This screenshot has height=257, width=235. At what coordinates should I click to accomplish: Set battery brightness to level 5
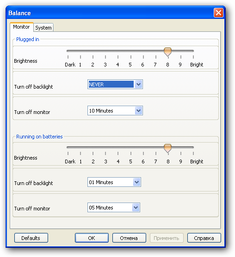[x=131, y=147]
